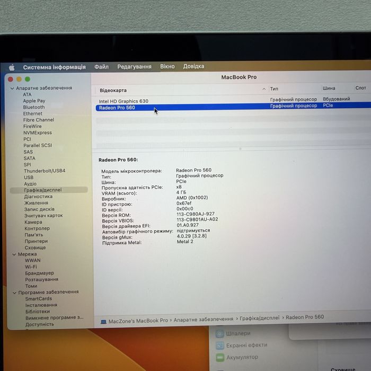
Task: Open the Редагування menu
Action: [134, 67]
